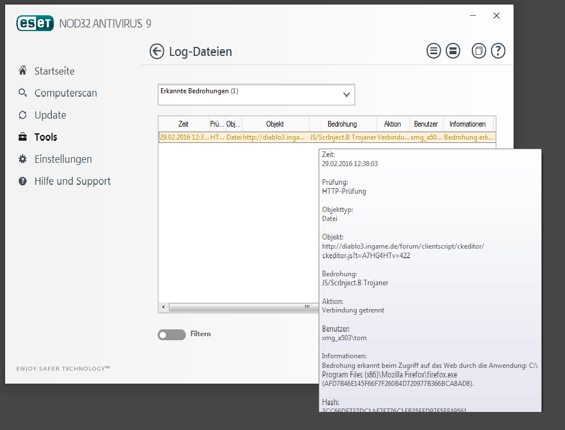Click the list view icon in the header

click(x=433, y=51)
